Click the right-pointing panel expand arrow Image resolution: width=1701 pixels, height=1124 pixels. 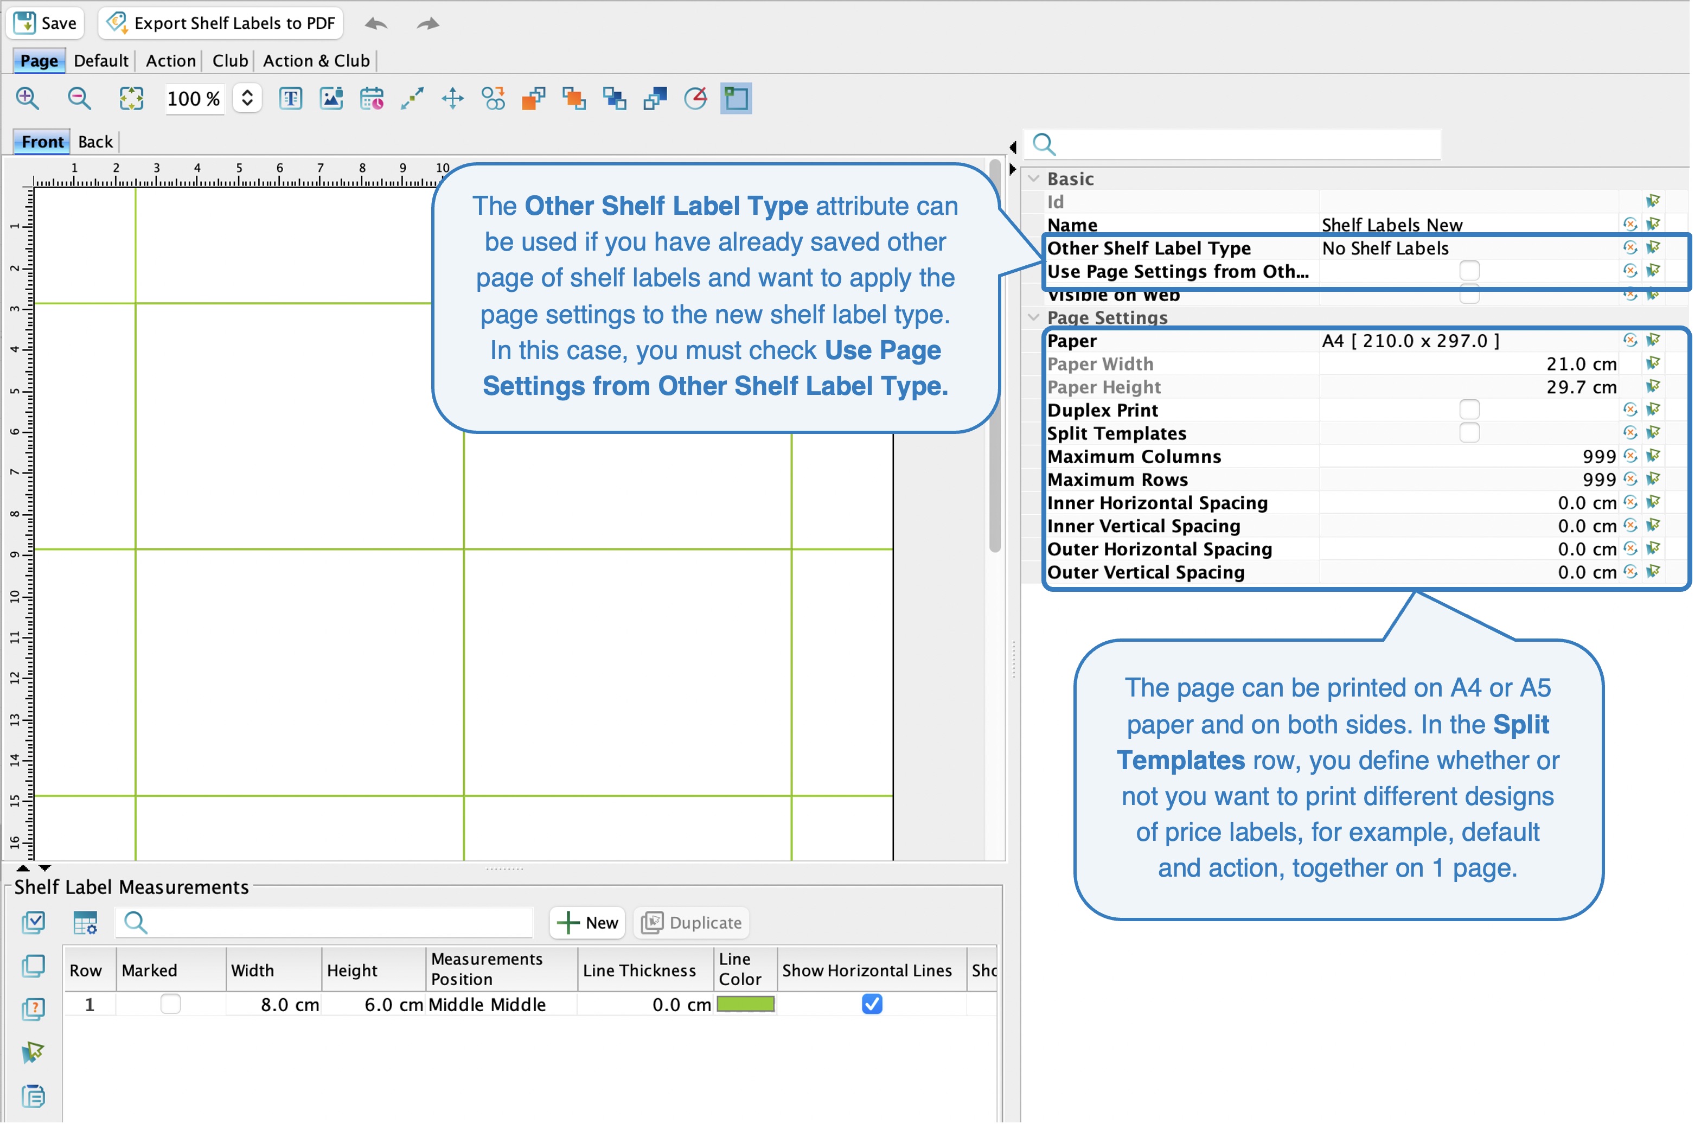click(1013, 170)
